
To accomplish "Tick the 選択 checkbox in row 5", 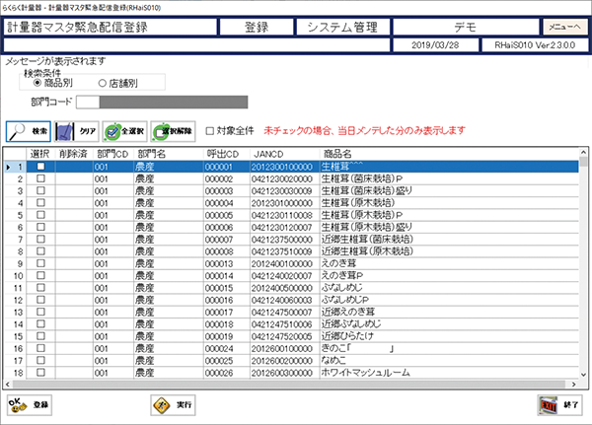I will 40,214.
